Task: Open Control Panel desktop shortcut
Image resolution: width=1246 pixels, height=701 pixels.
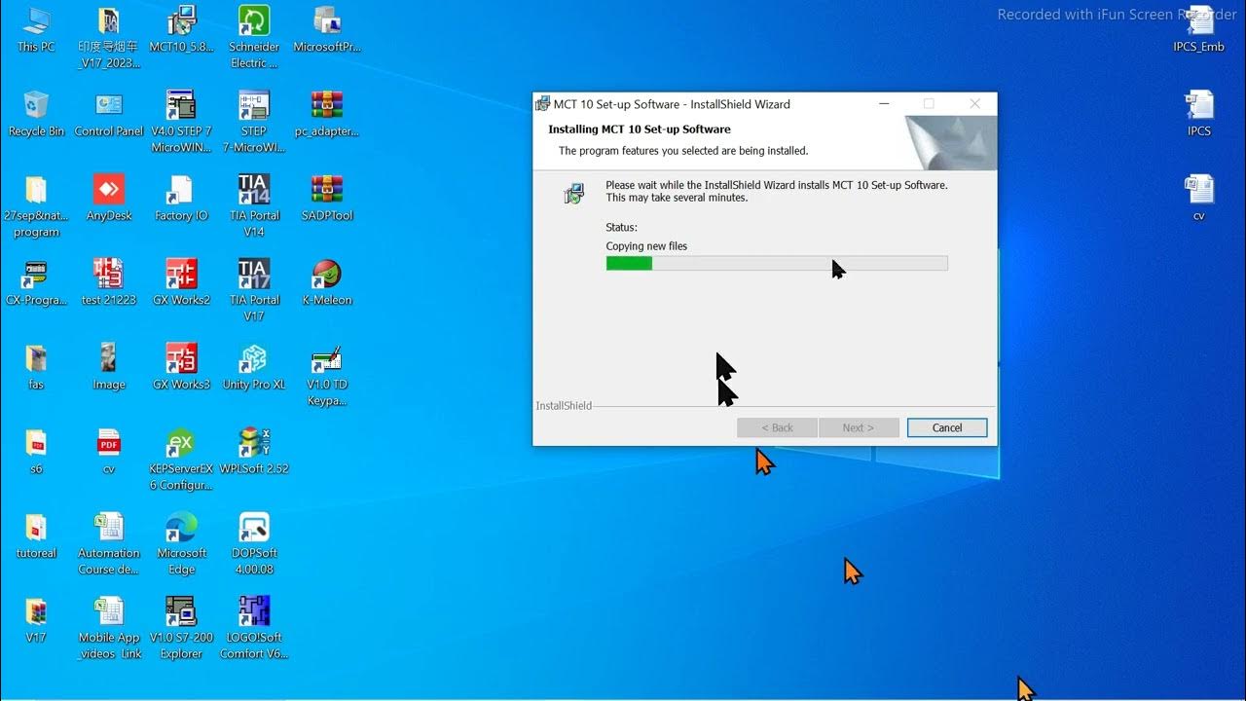Action: pyautogui.click(x=109, y=114)
